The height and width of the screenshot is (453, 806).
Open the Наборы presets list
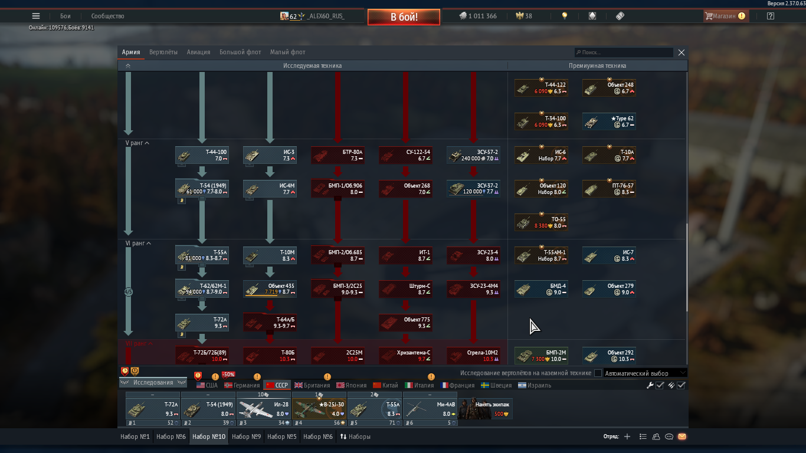355,436
